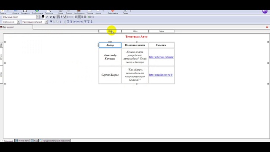Image resolution: width=270 pixels, height=152 pixels.
Task: Decrease font size with the smaller A icon
Action: coord(51,17)
